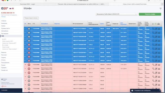Image resolution: width=165 pixels, height=93 pixels.
Task: Click the tray download icon in row 8
Action: coord(159,57)
